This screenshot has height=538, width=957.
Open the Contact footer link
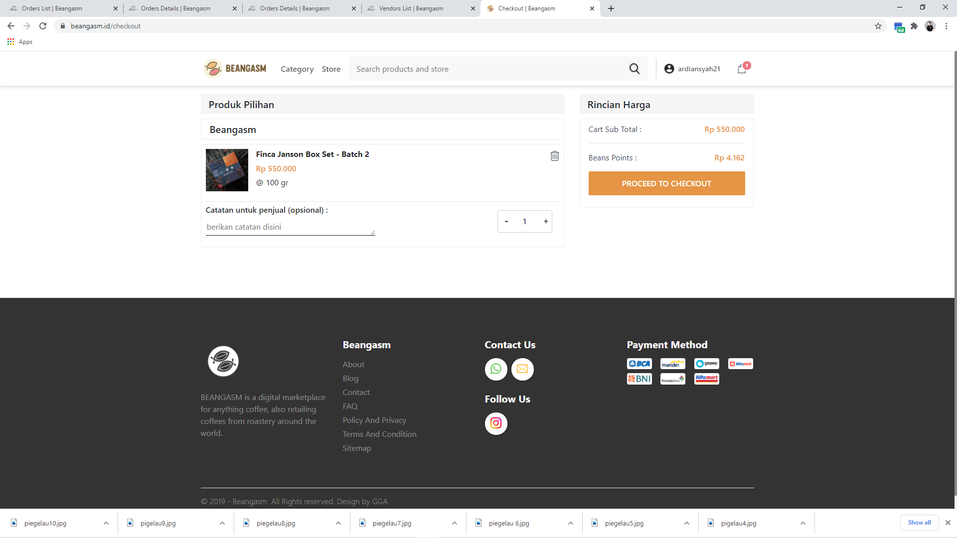pyautogui.click(x=356, y=393)
